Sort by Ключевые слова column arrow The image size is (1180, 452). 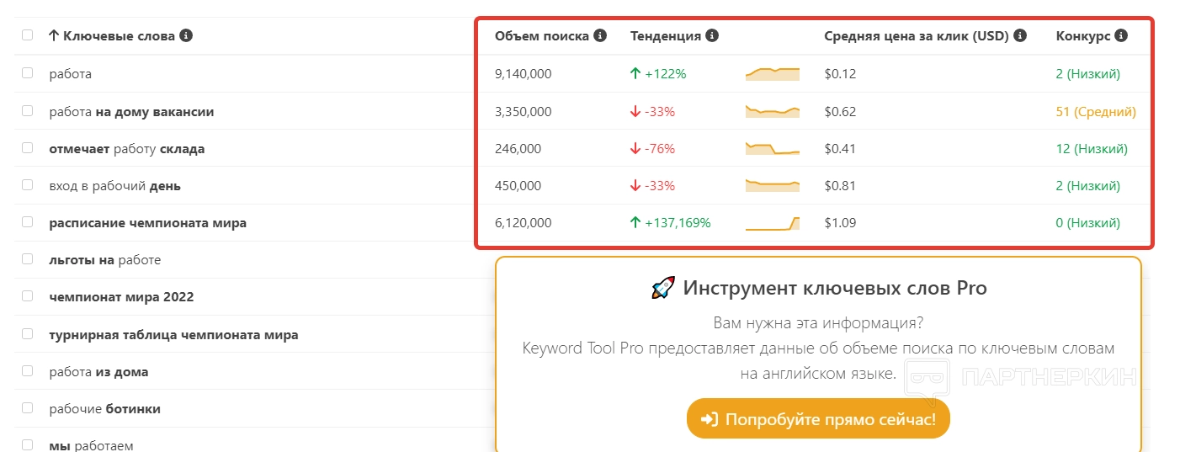coord(54,35)
